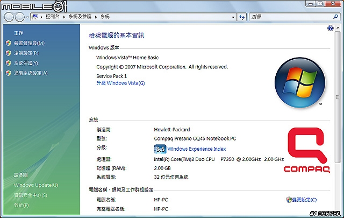Select the text Windows Vista™ Home Basic
The image size is (344, 218).
[x=127, y=58]
